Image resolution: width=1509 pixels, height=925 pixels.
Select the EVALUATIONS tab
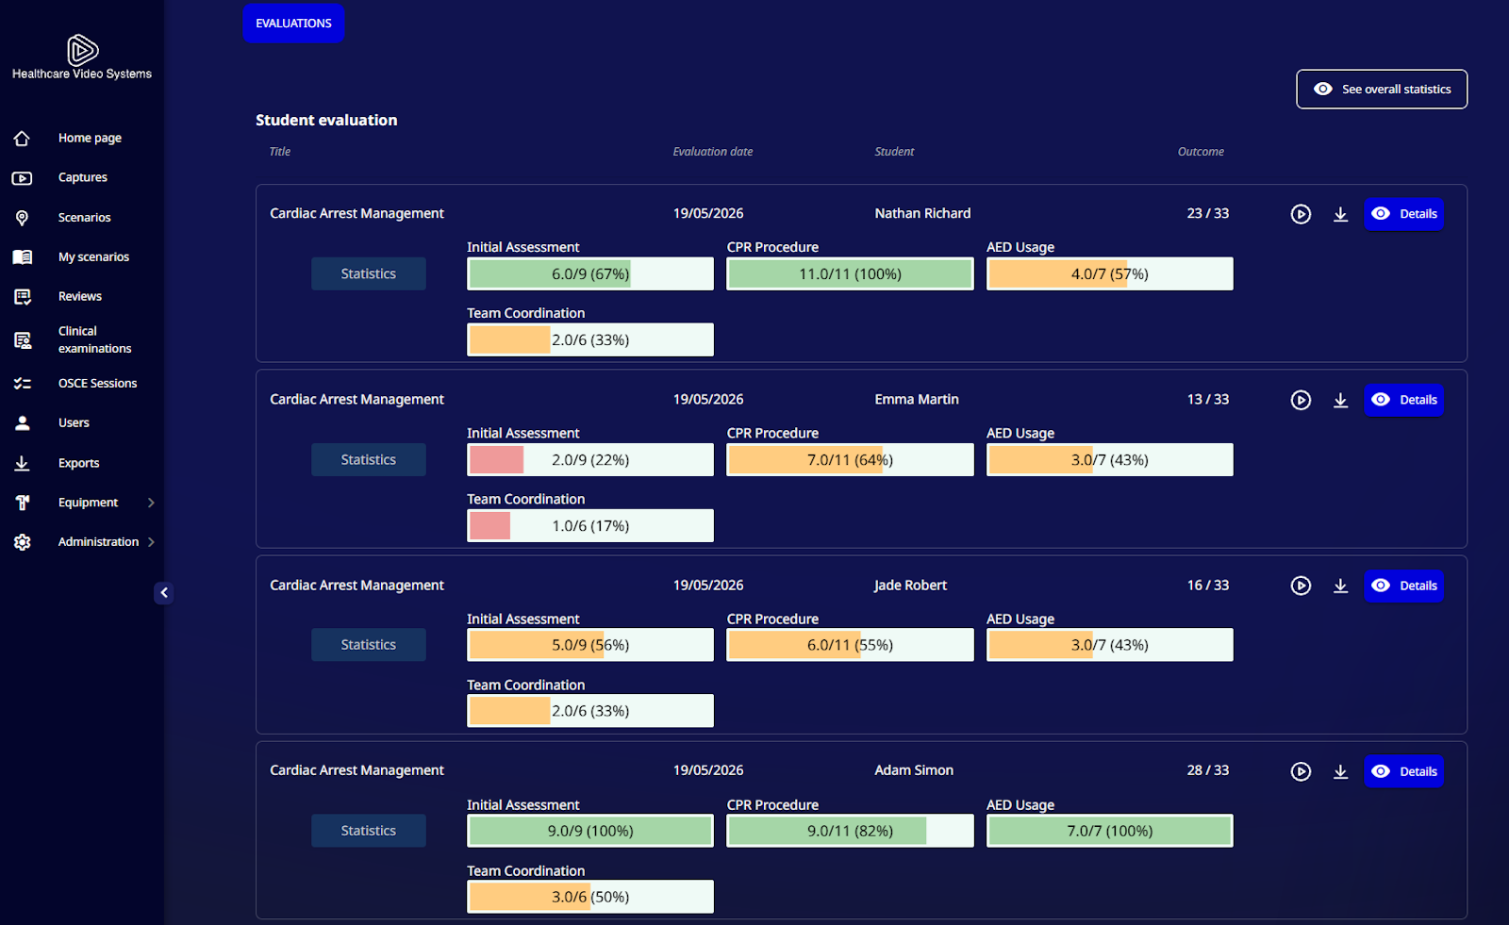pos(293,24)
